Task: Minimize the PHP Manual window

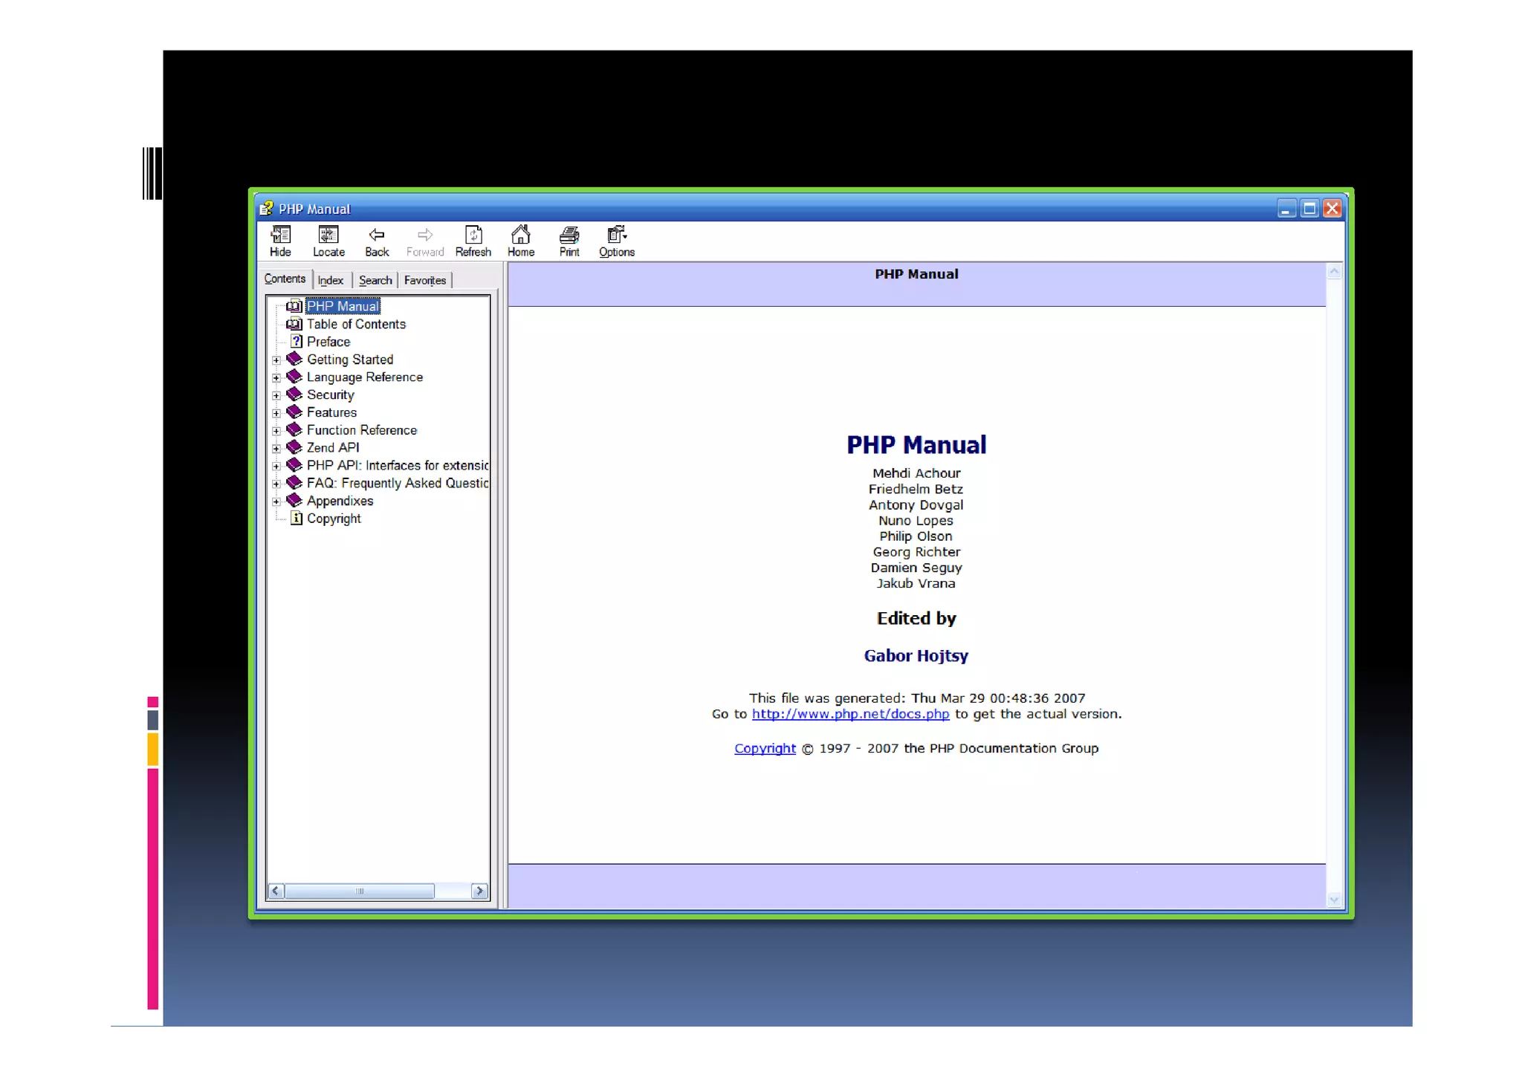Action: tap(1286, 209)
